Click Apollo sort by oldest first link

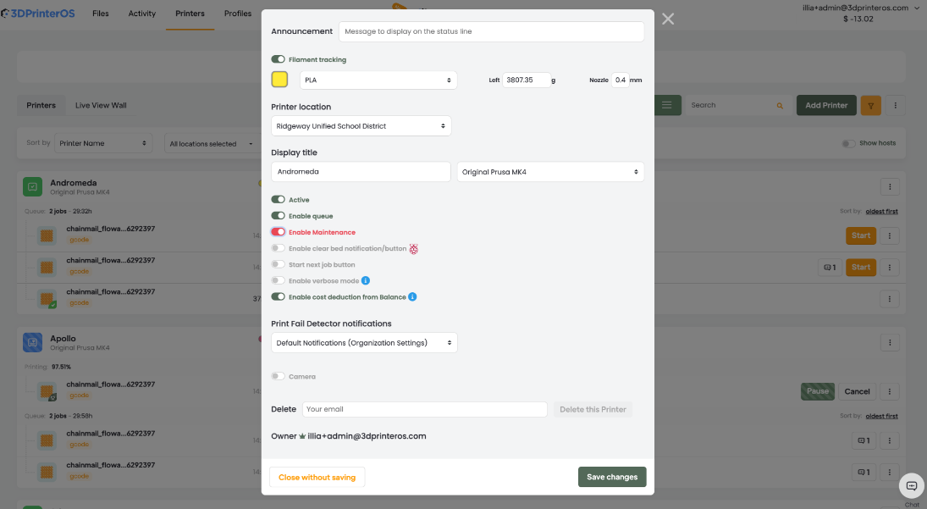(x=881, y=416)
